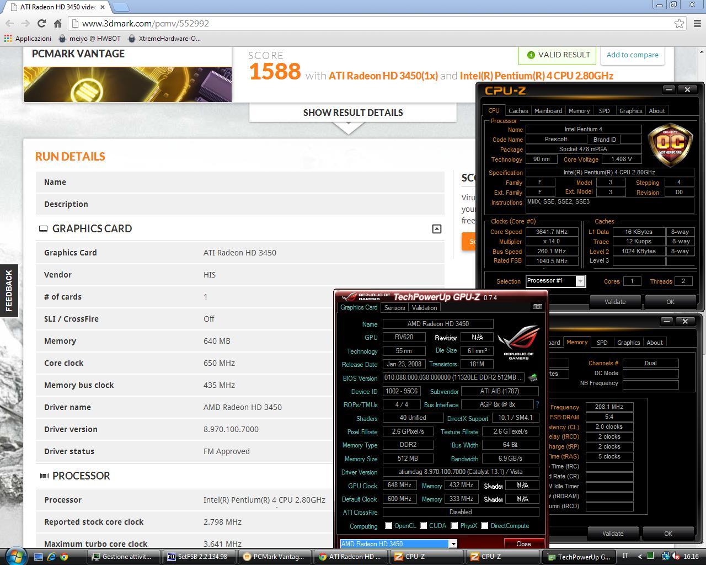The height and width of the screenshot is (565, 706).
Task: Reload the 3dmark page
Action: (41, 23)
